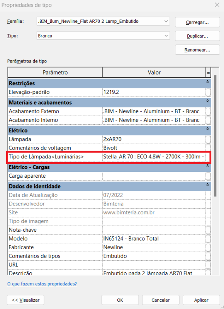
Task: Select the Tipo de Lâmpada value field
Action: pyautogui.click(x=154, y=157)
